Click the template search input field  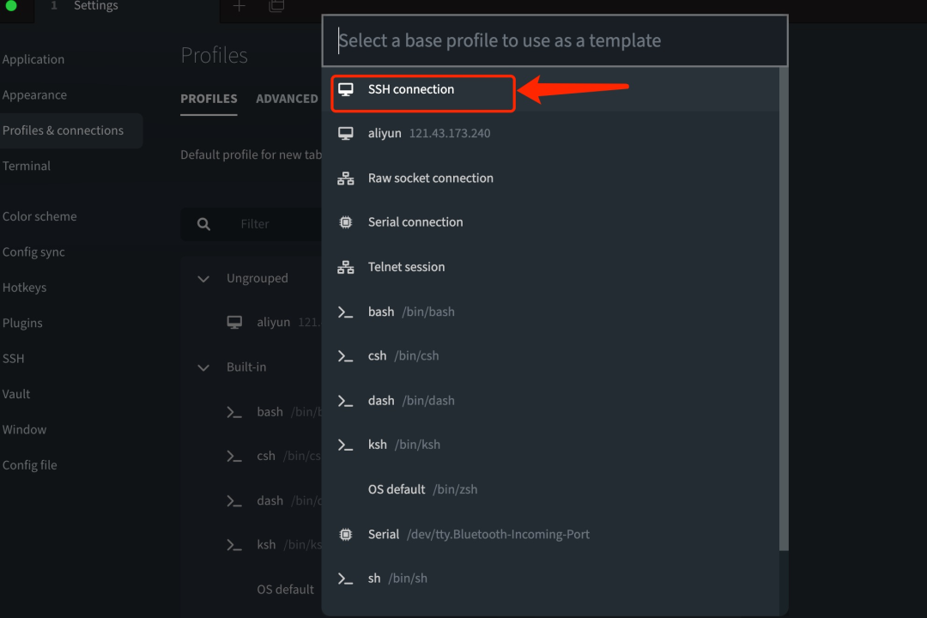pyautogui.click(x=554, y=40)
